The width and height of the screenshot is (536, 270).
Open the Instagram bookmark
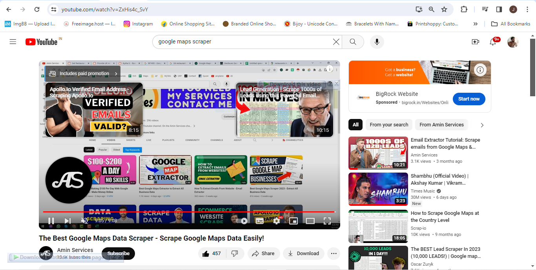coord(138,24)
